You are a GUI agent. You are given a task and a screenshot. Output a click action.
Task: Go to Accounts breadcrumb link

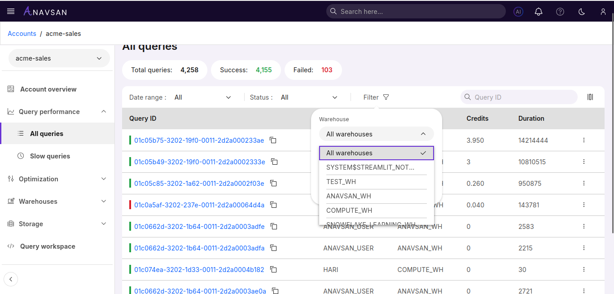coord(22,34)
